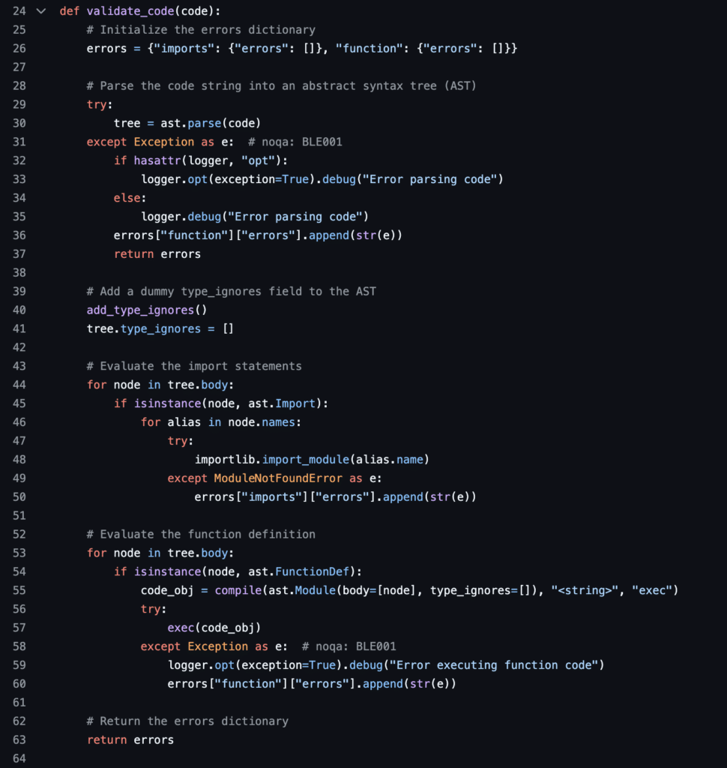Select line number 24
727x768 pixels.
pos(19,10)
